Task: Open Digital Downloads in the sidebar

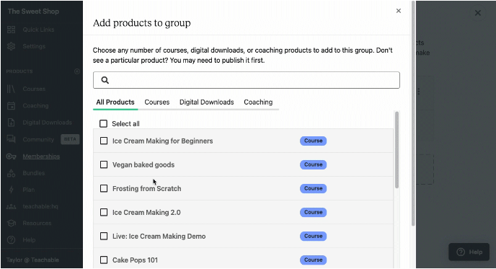Action: [x=47, y=123]
